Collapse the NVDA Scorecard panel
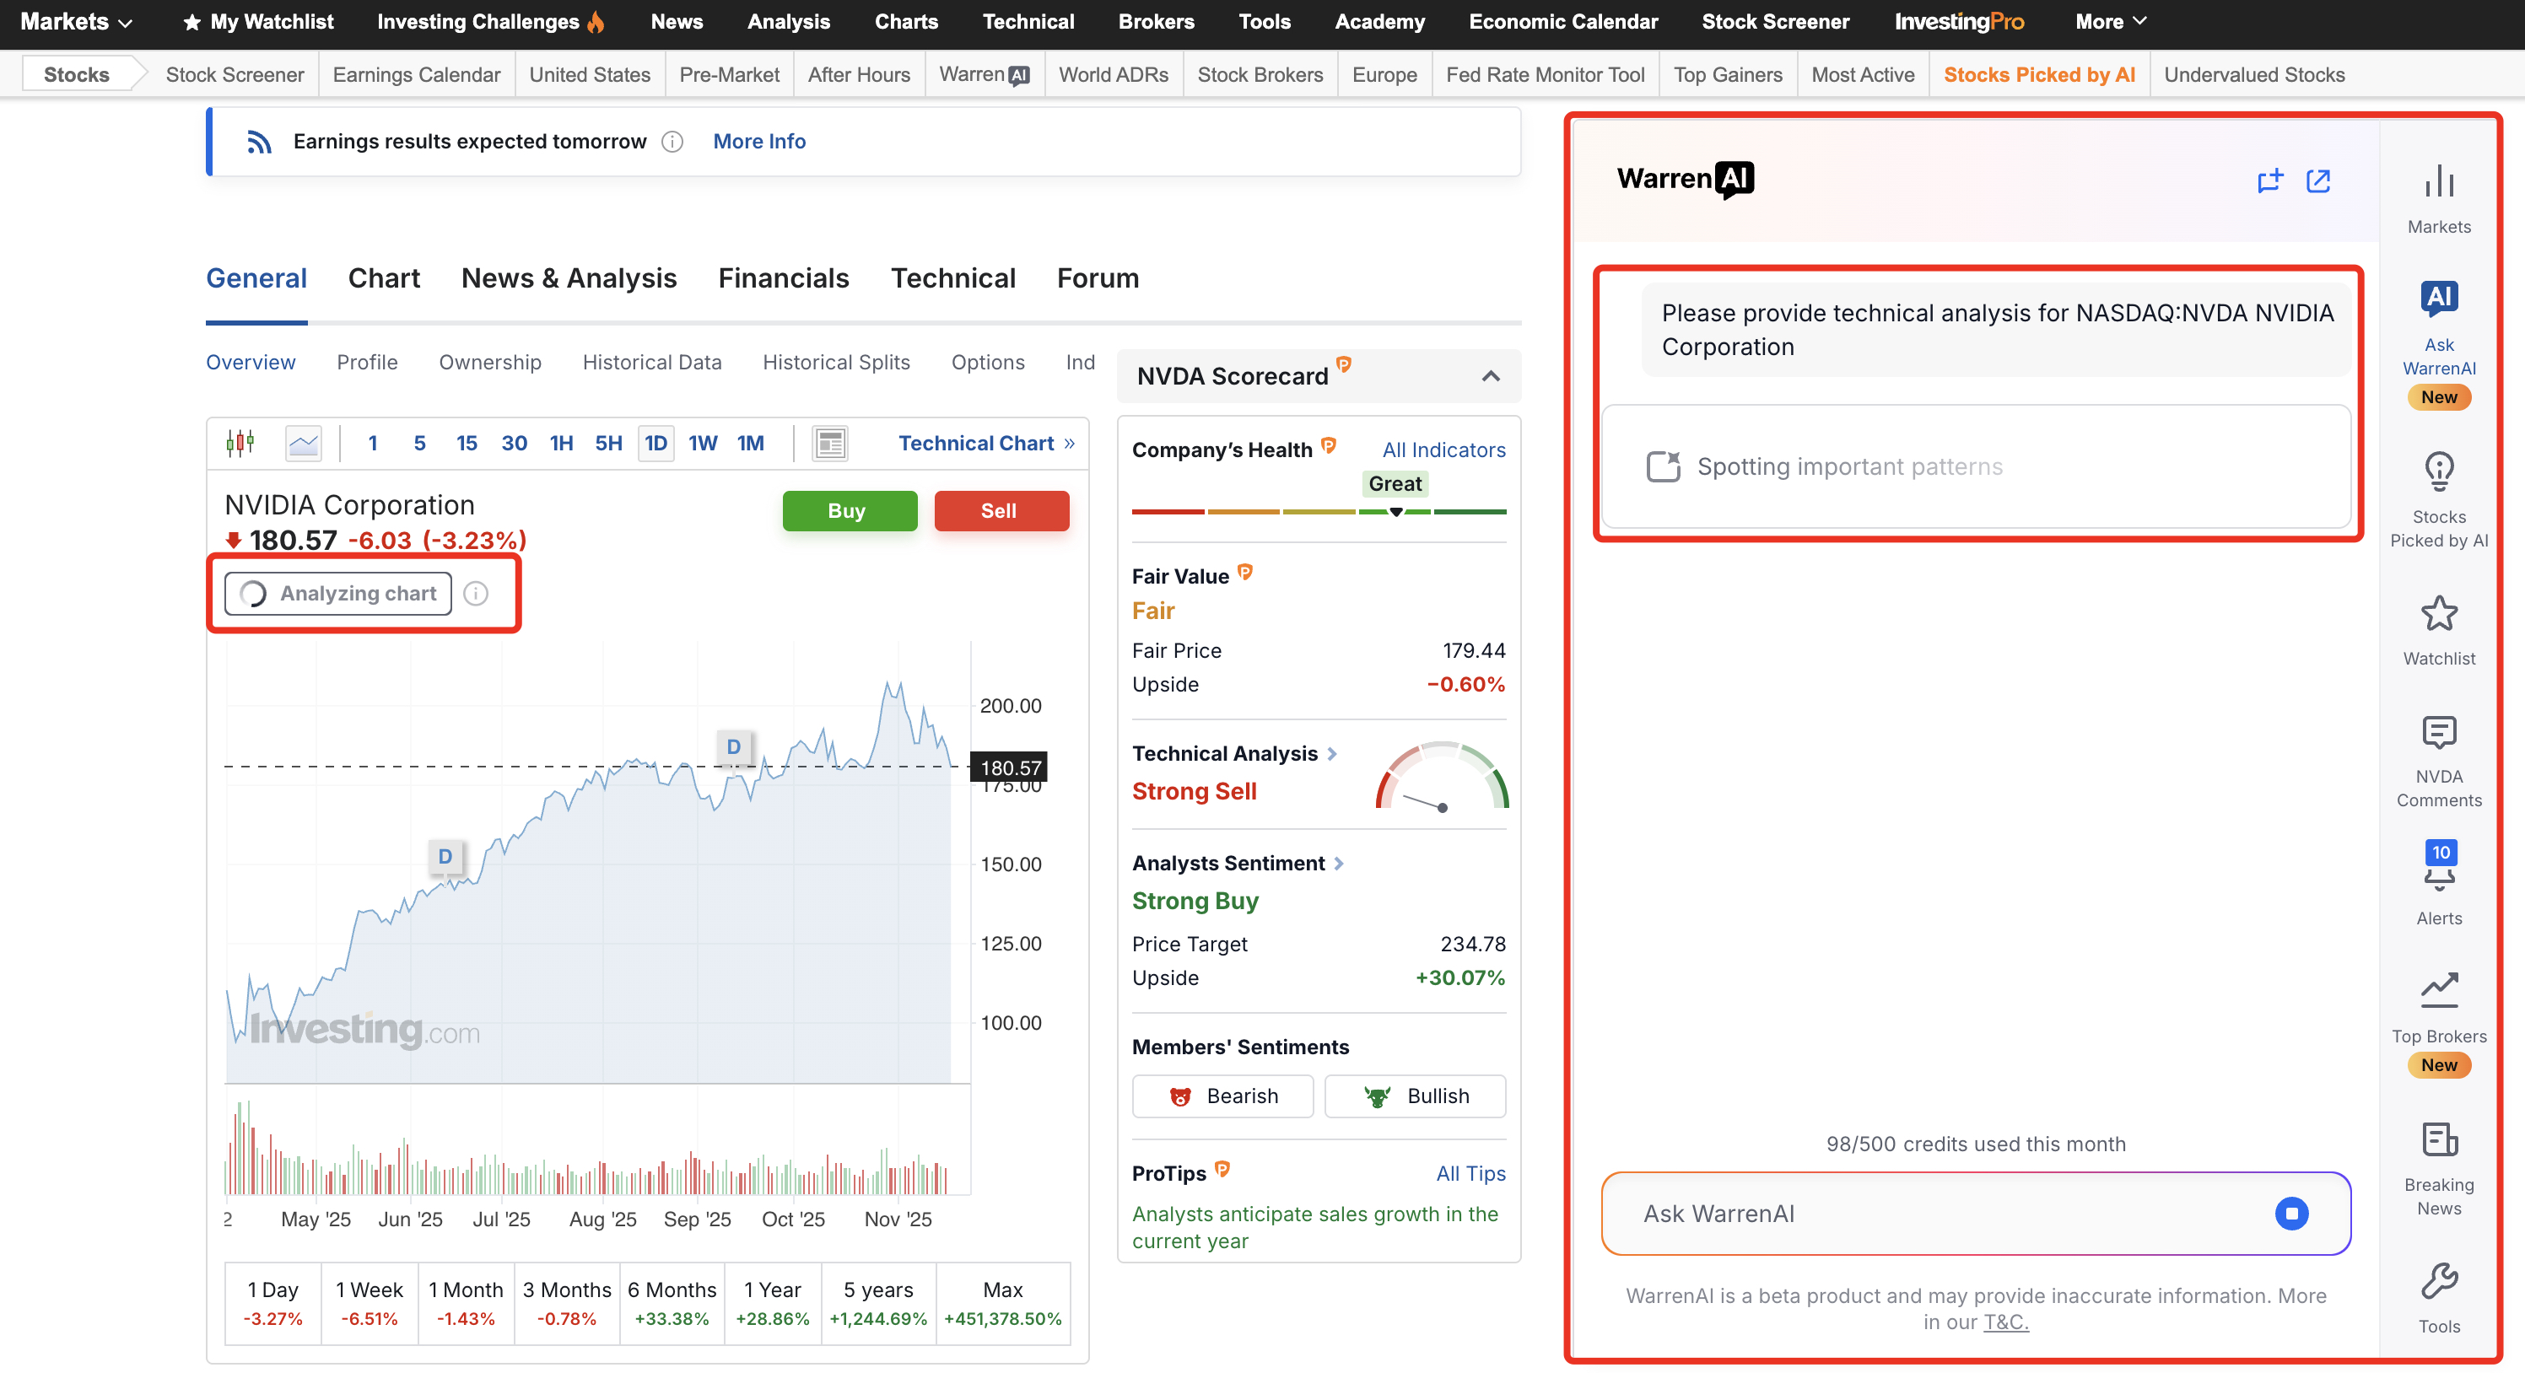This screenshot has width=2525, height=1373. click(1490, 376)
